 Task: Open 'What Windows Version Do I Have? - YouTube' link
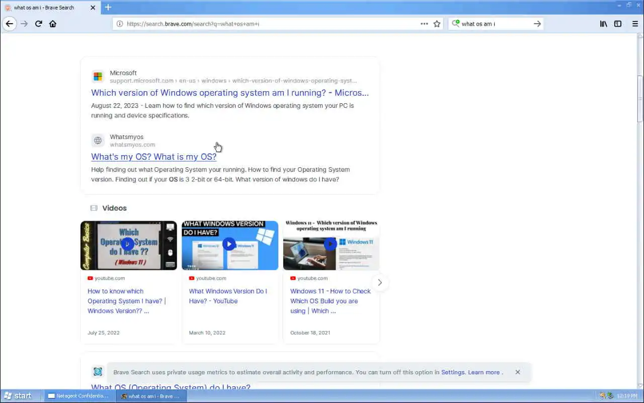pyautogui.click(x=228, y=296)
